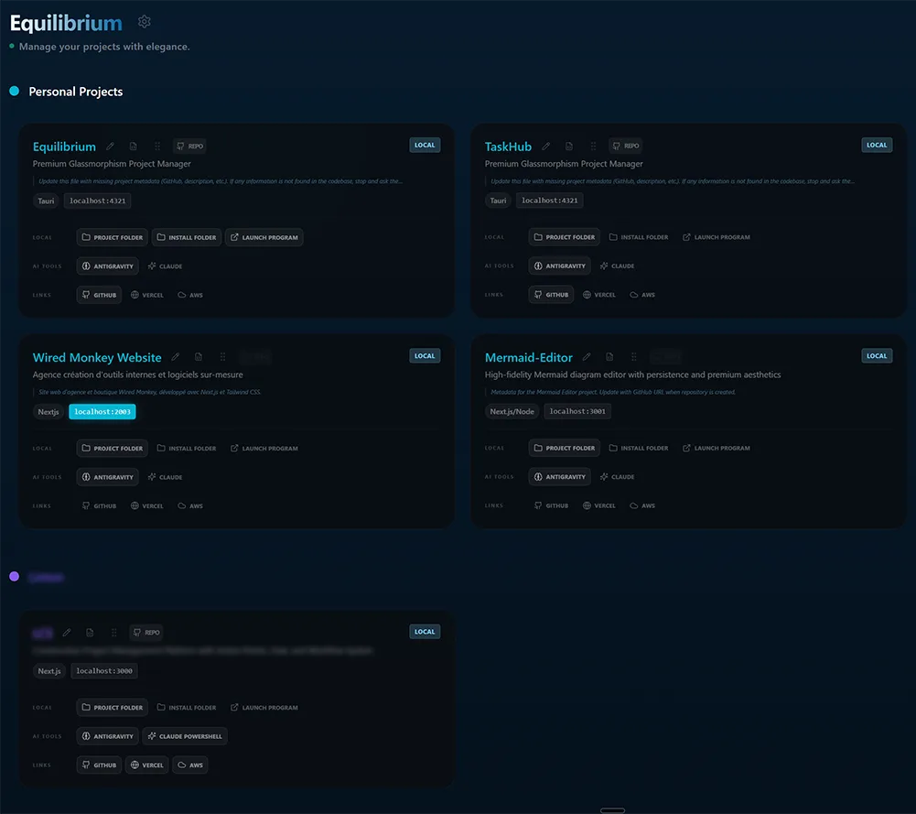This screenshot has height=814, width=916.
Task: Launch Program from the Equilibrium card
Action: click(264, 237)
